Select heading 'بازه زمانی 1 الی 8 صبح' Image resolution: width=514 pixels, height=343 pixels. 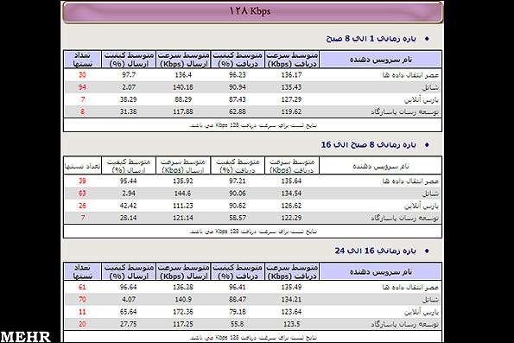point(371,39)
